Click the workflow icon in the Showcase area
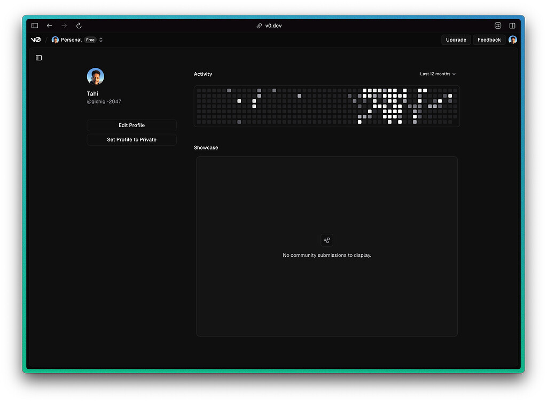Viewport: 547px width, 402px height. pos(326,240)
